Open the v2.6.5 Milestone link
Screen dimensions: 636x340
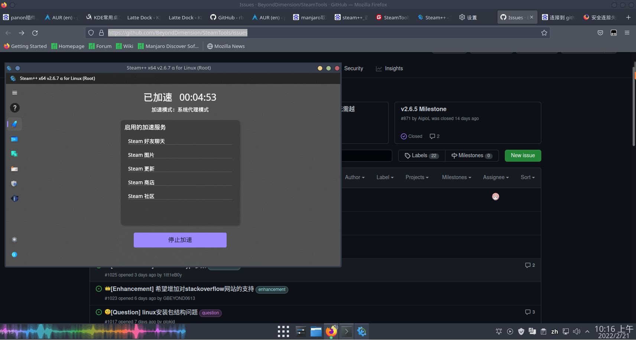[424, 109]
